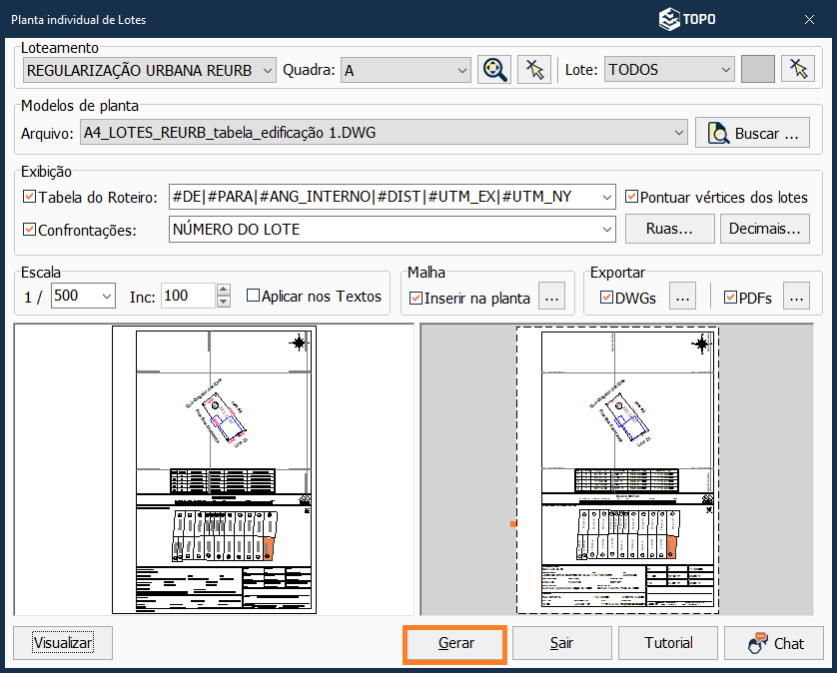Expand the Loteamento dropdown list
This screenshot has height=673, width=837.
coord(266,70)
